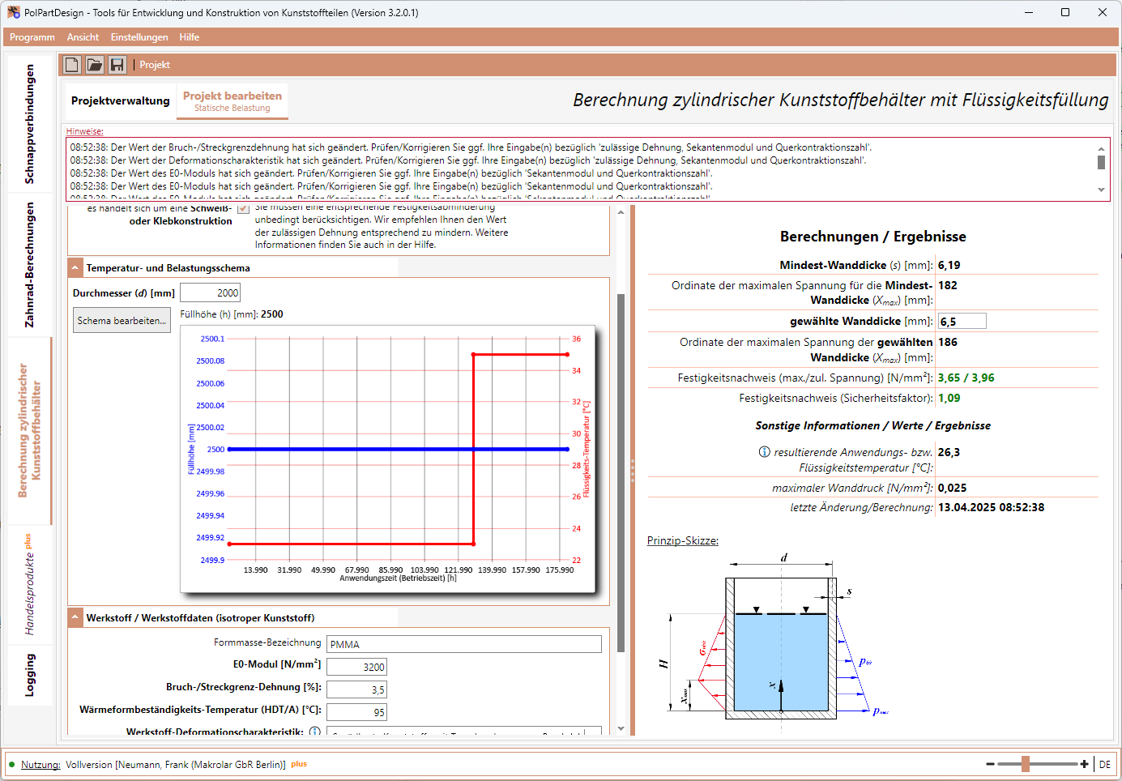
Task: Click green status dot beside Nutzung
Action: point(12,764)
